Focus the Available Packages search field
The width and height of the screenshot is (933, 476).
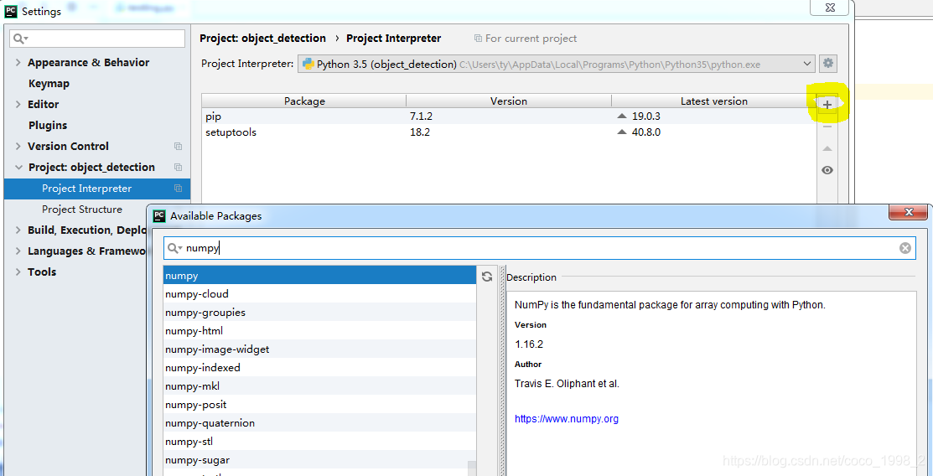(x=540, y=248)
